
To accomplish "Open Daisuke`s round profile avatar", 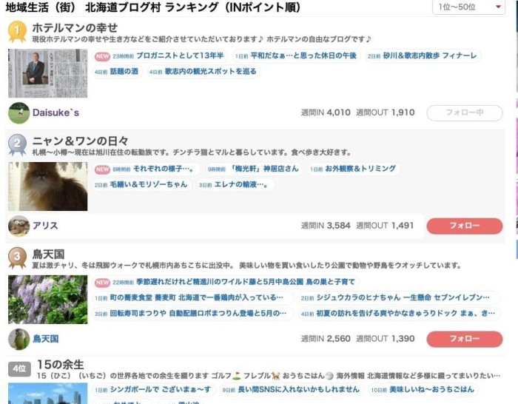I will tap(18, 113).
